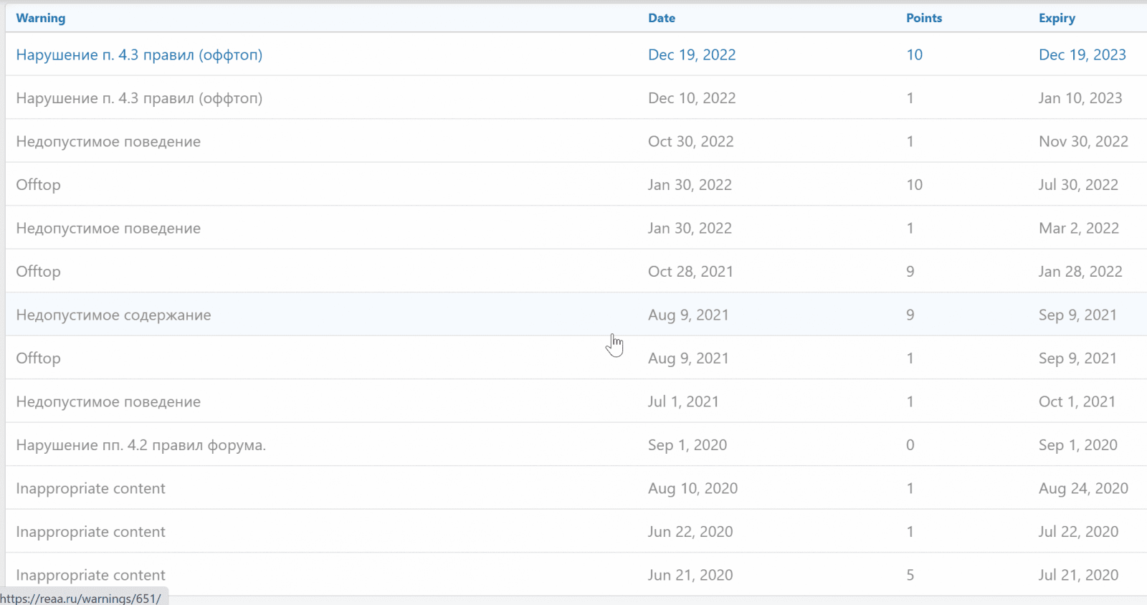
Task: Click the Expiry column header
Action: coord(1057,19)
